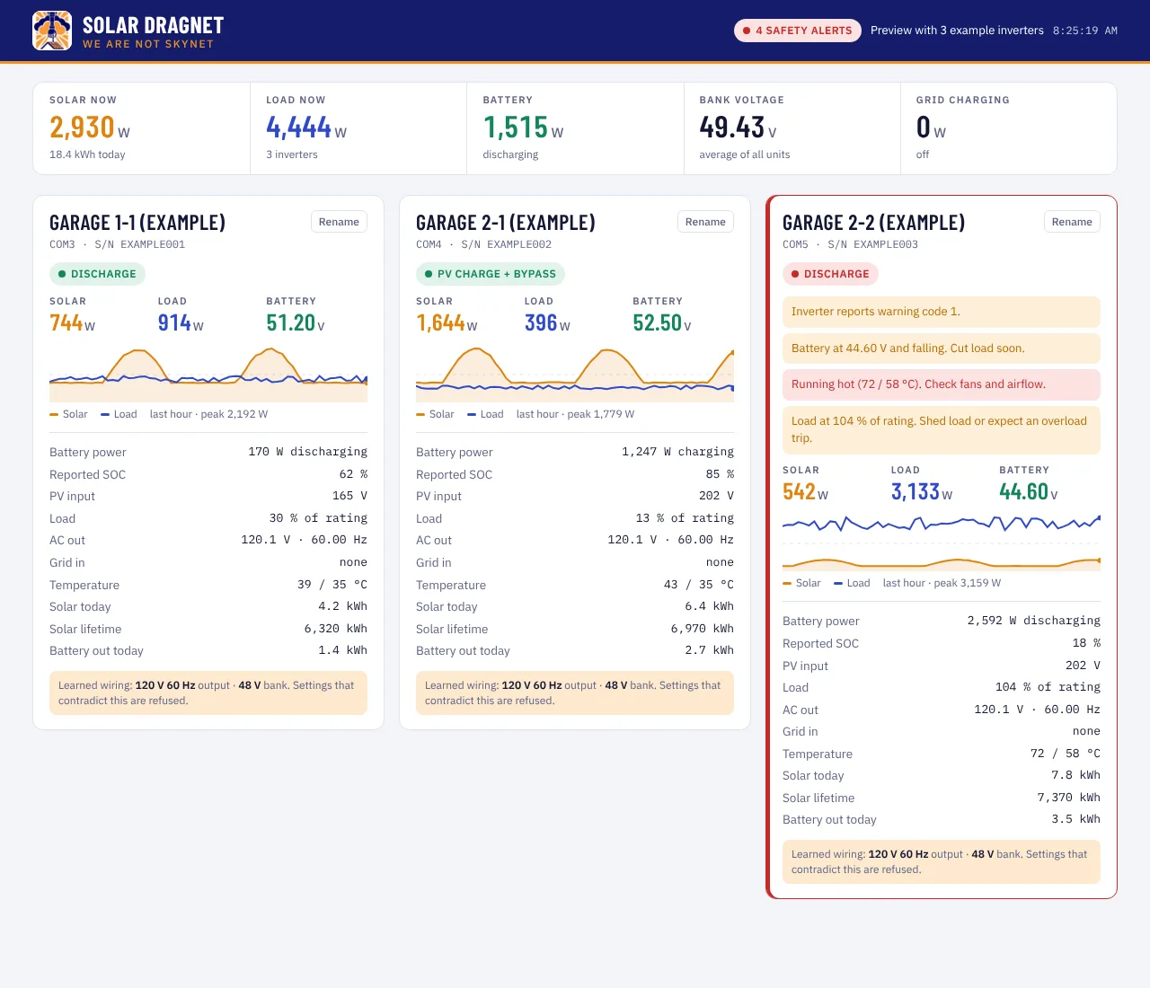The image size is (1150, 988).
Task: Click Garage 1-1 PV input '165 V'
Action: [x=349, y=496]
